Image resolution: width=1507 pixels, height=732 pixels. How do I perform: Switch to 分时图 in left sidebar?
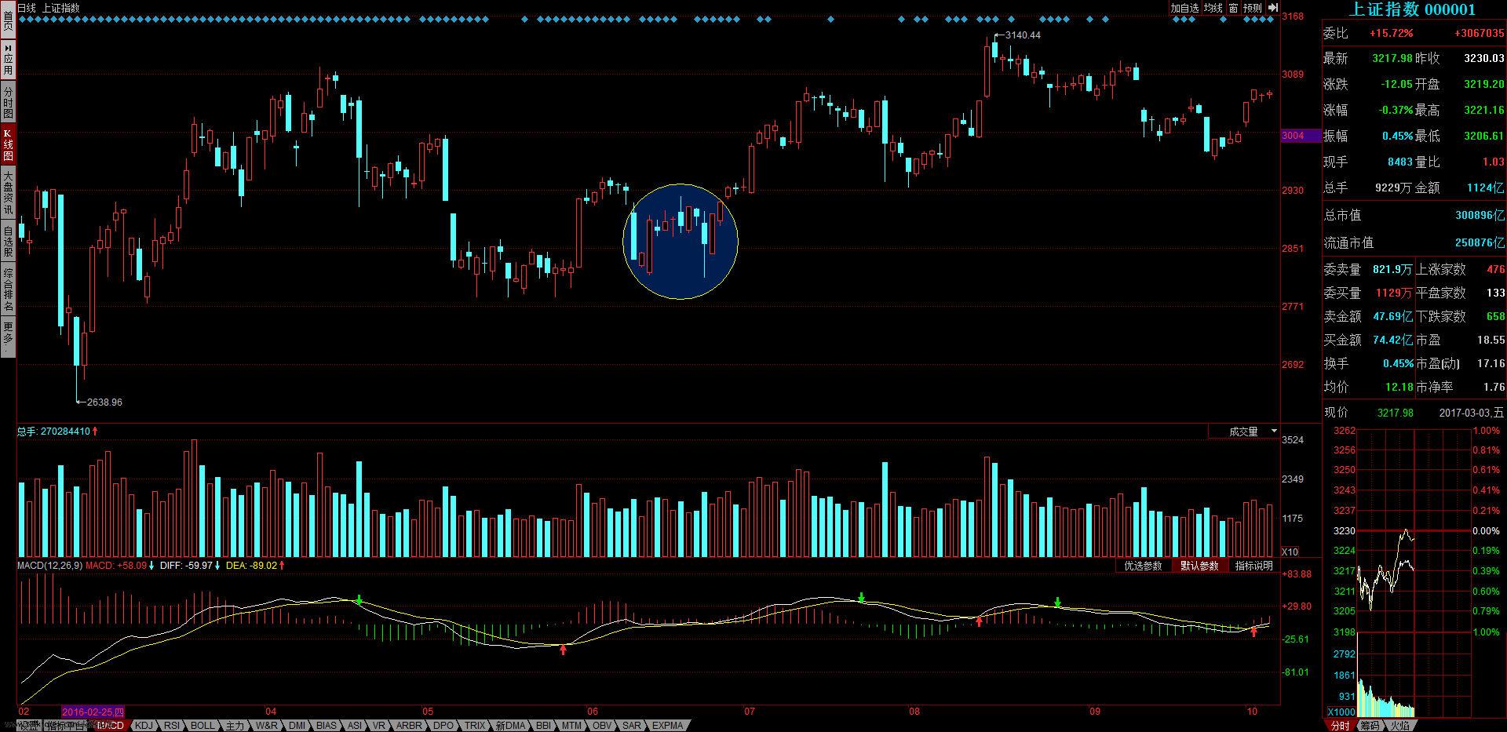point(8,101)
